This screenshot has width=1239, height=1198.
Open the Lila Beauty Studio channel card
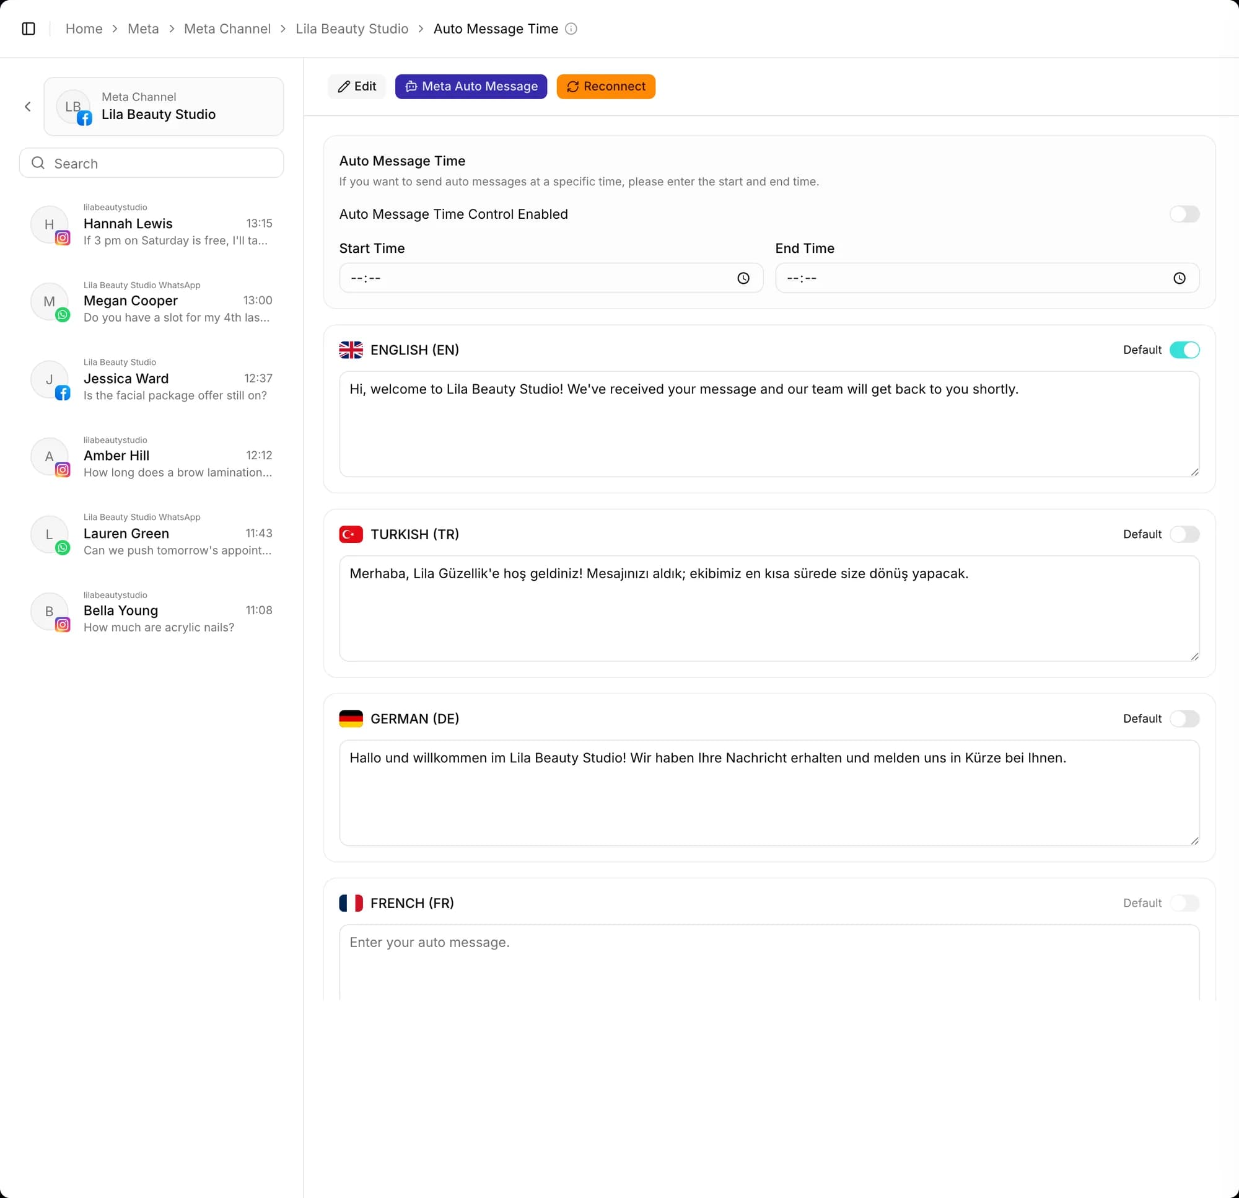click(164, 107)
